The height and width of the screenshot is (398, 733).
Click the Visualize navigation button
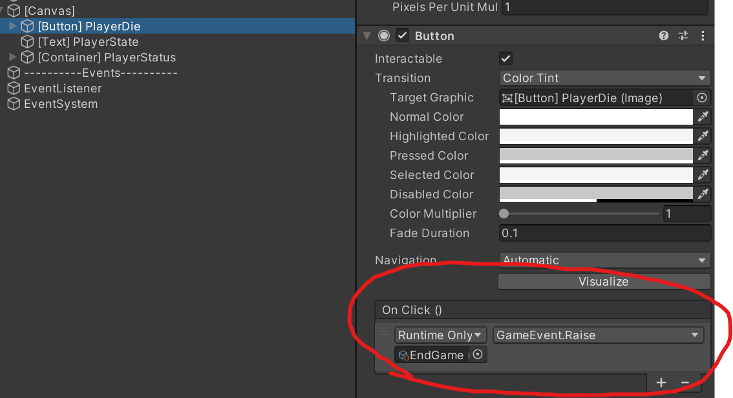pos(604,281)
